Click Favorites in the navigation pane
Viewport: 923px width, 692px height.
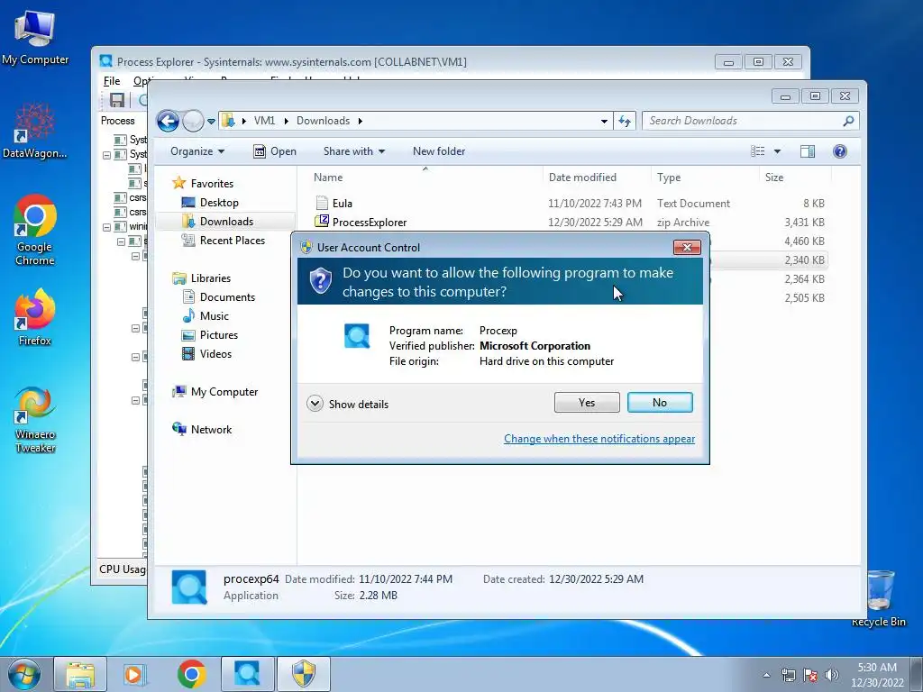(x=212, y=184)
